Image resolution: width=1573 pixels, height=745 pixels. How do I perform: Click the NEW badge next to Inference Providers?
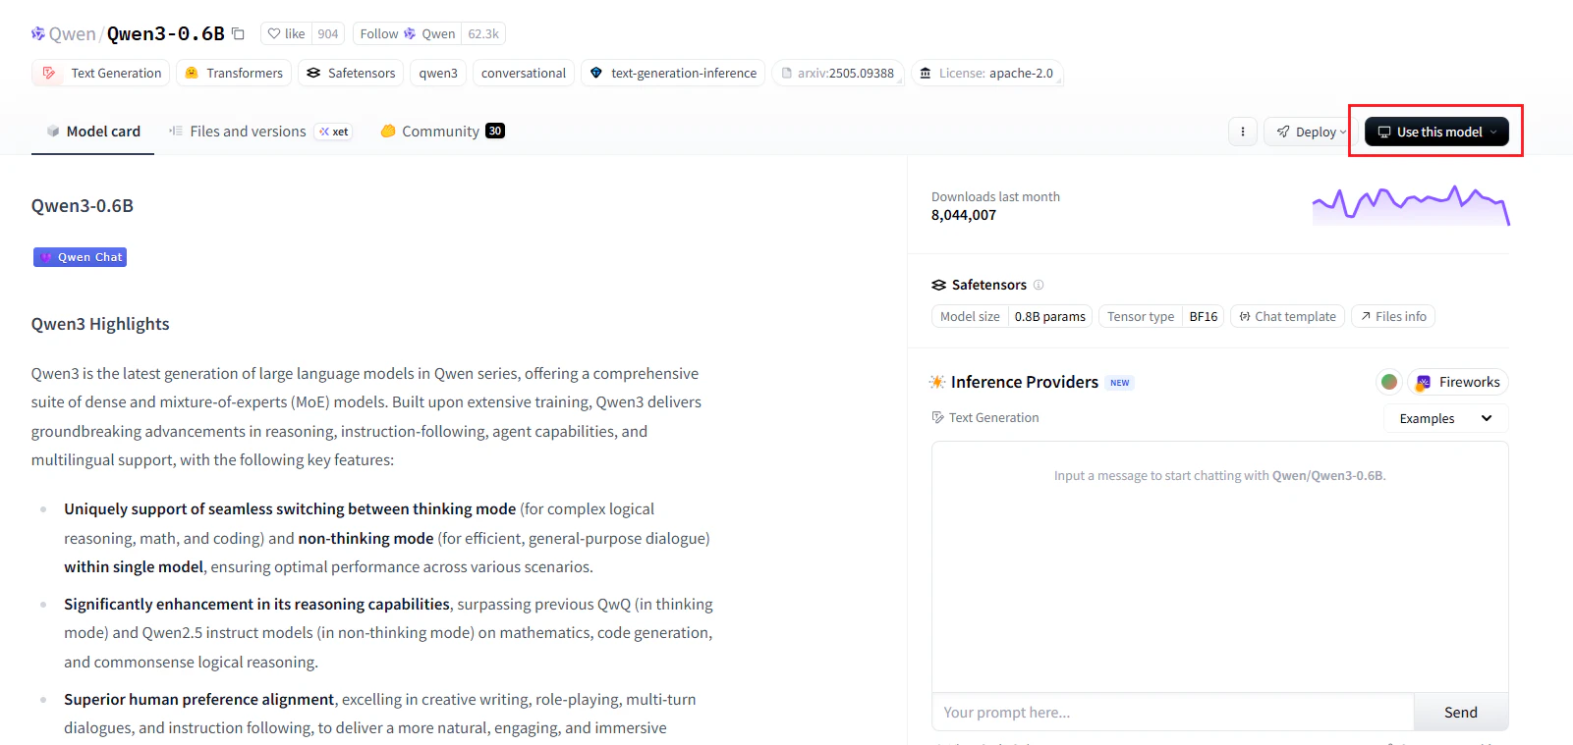1120,383
